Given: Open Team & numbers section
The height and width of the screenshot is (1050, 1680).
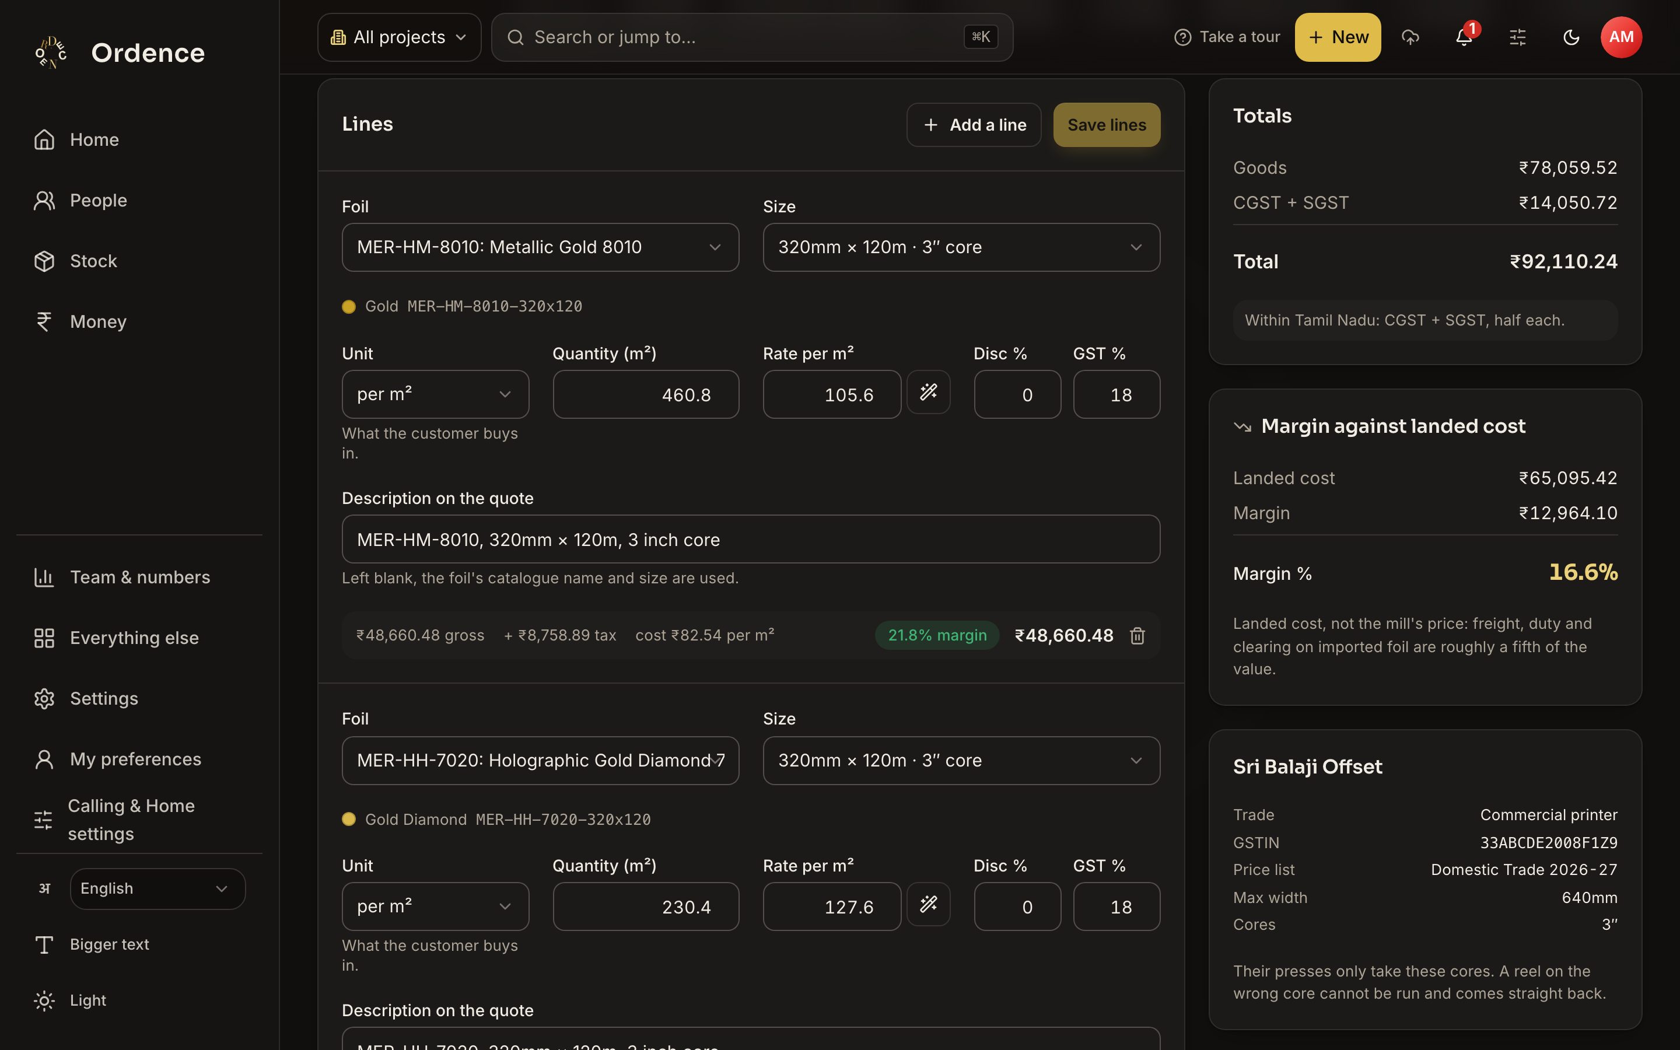Looking at the screenshot, I should pyautogui.click(x=139, y=577).
